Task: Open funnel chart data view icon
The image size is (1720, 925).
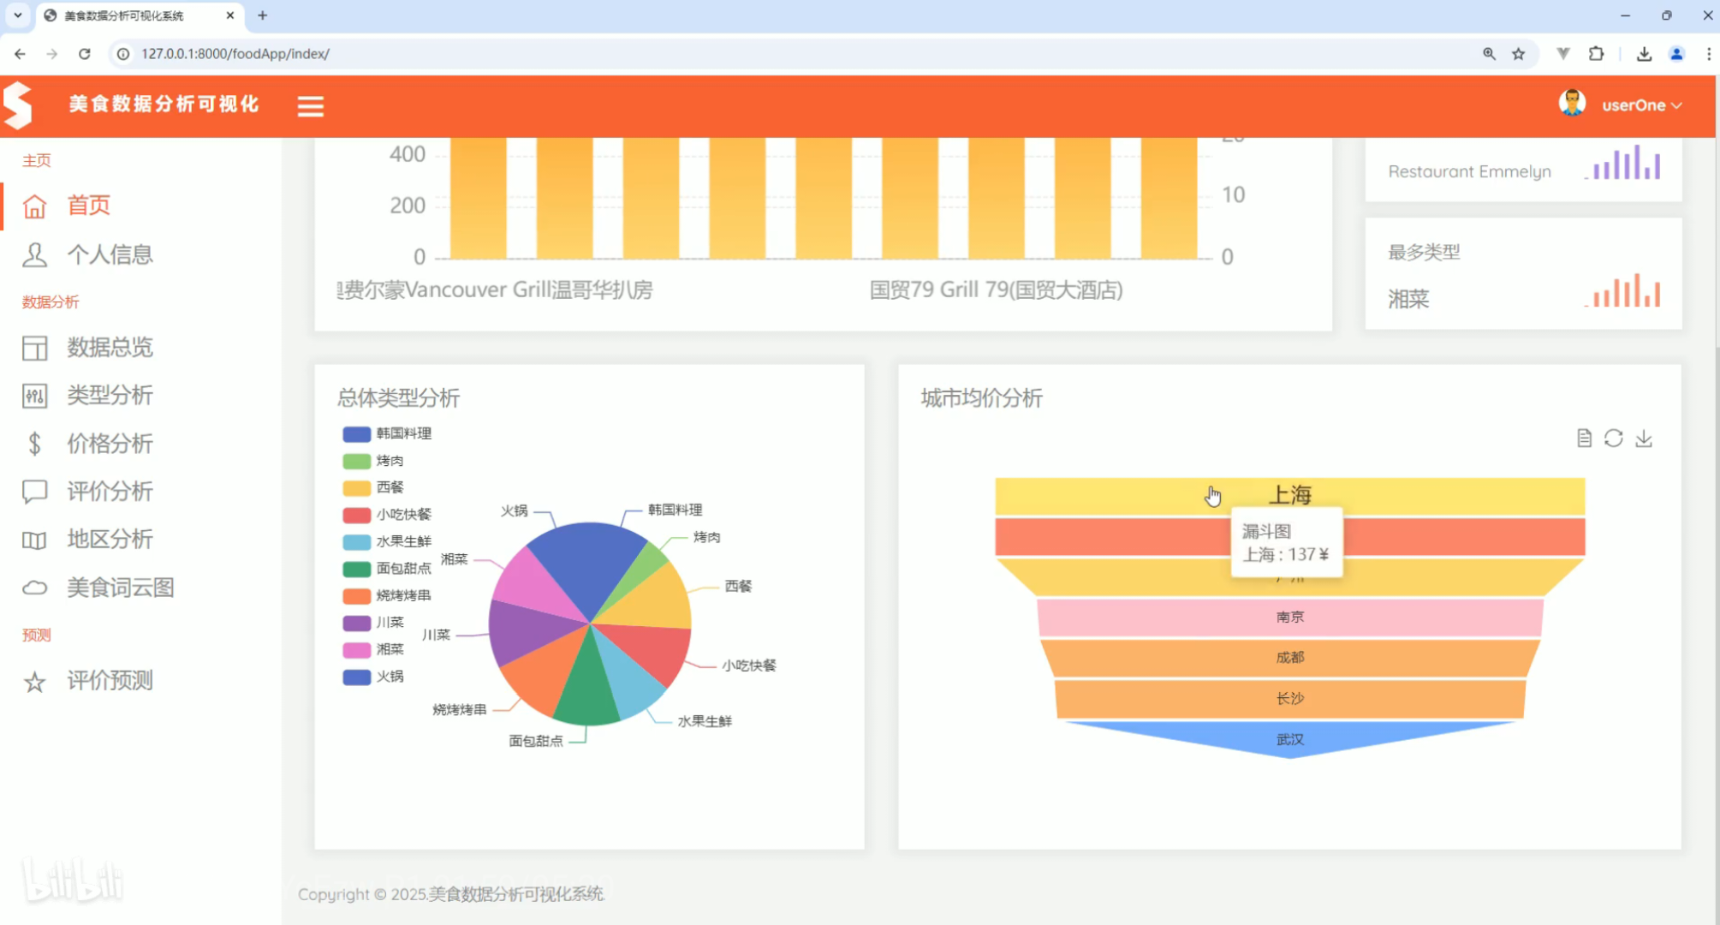Action: pyautogui.click(x=1584, y=439)
